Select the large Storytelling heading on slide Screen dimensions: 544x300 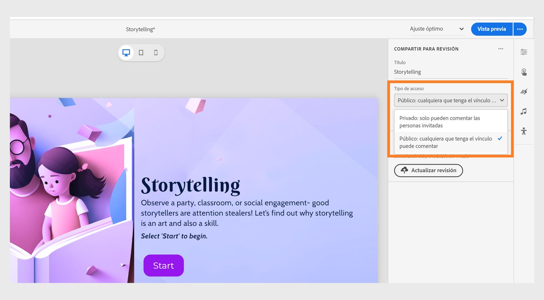pyautogui.click(x=190, y=185)
